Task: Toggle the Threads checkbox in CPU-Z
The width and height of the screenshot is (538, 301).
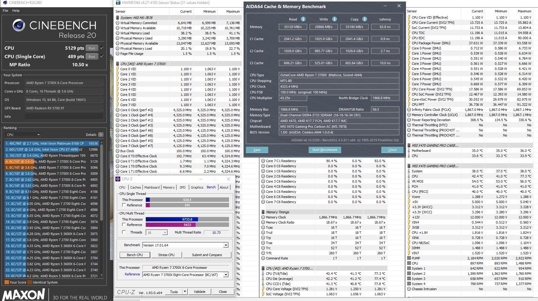Action: [124, 232]
